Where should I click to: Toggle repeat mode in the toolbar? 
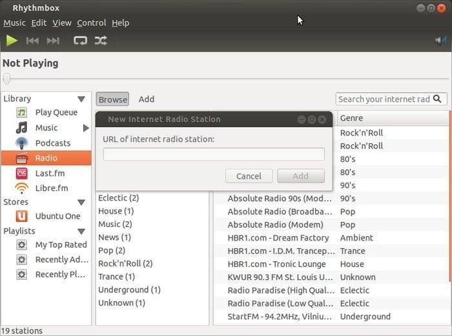click(x=80, y=41)
